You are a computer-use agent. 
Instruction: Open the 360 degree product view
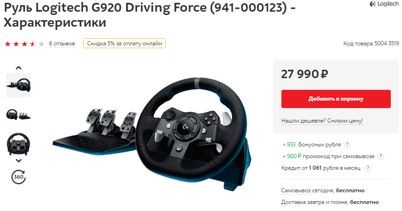[x=19, y=177]
